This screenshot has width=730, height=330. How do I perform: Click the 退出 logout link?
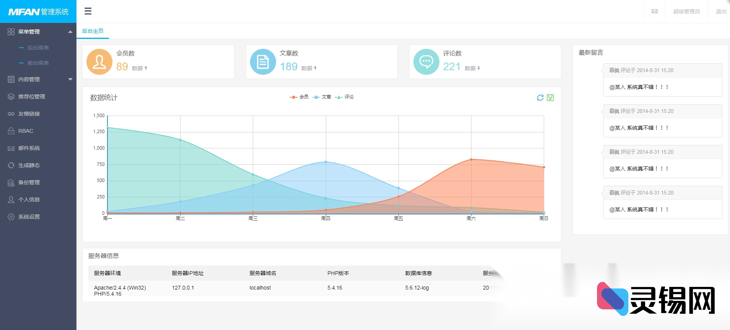tap(721, 11)
